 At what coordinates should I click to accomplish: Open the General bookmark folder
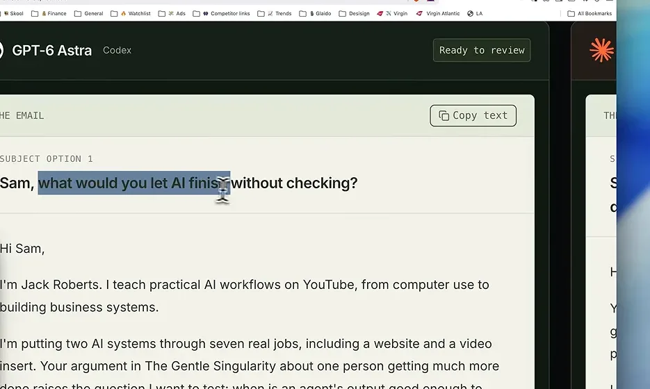(89, 14)
